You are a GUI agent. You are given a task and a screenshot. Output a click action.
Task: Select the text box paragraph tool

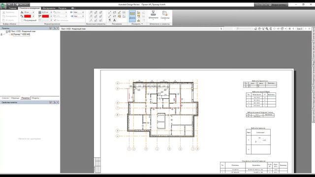pyautogui.click(x=109, y=20)
